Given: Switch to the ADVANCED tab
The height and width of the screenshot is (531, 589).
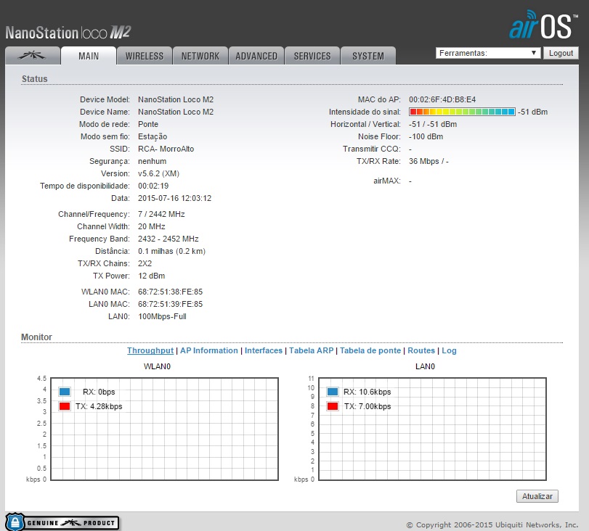Looking at the screenshot, I should point(256,56).
